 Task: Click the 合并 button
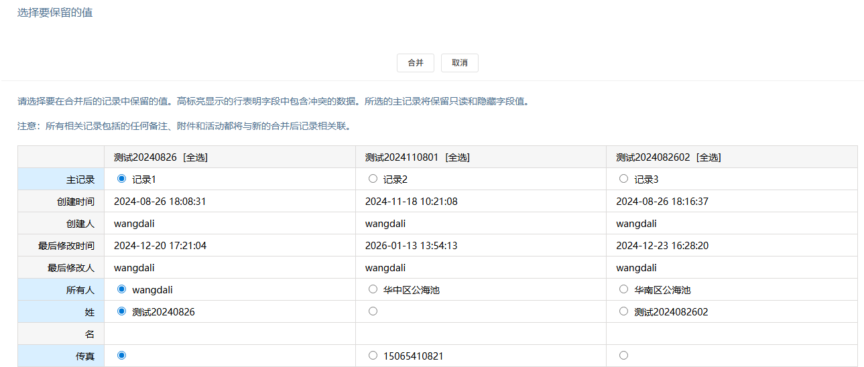(x=415, y=63)
